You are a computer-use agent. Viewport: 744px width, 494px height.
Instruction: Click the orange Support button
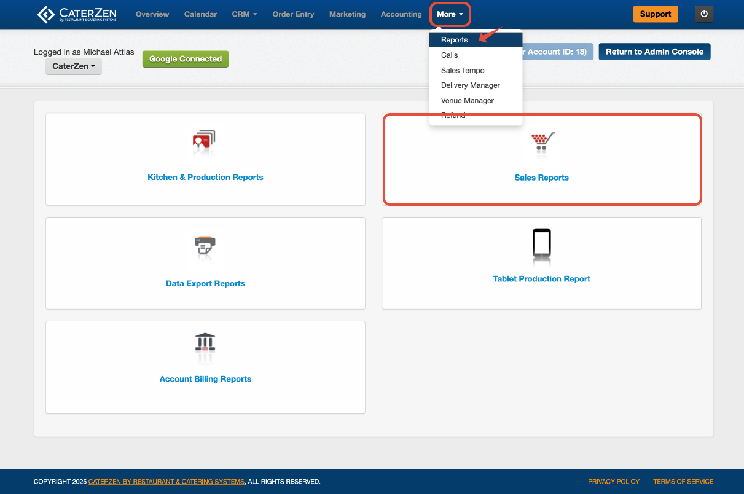point(656,14)
